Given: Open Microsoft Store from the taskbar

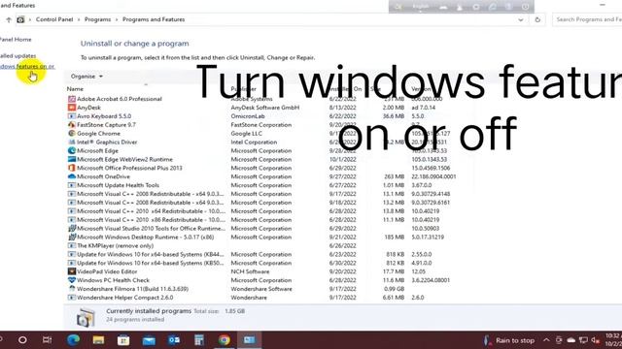Looking at the screenshot, I should (x=123, y=340).
